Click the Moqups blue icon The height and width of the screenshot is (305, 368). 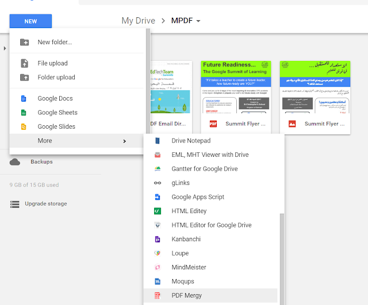(158, 281)
